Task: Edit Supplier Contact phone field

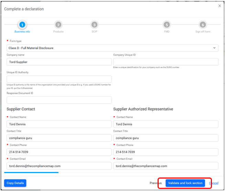Action: point(59,152)
